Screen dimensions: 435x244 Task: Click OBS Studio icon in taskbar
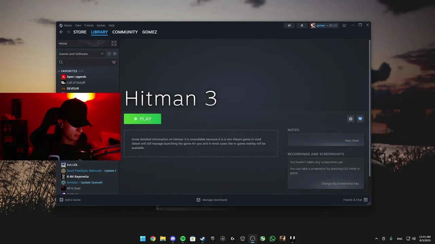pos(253,239)
